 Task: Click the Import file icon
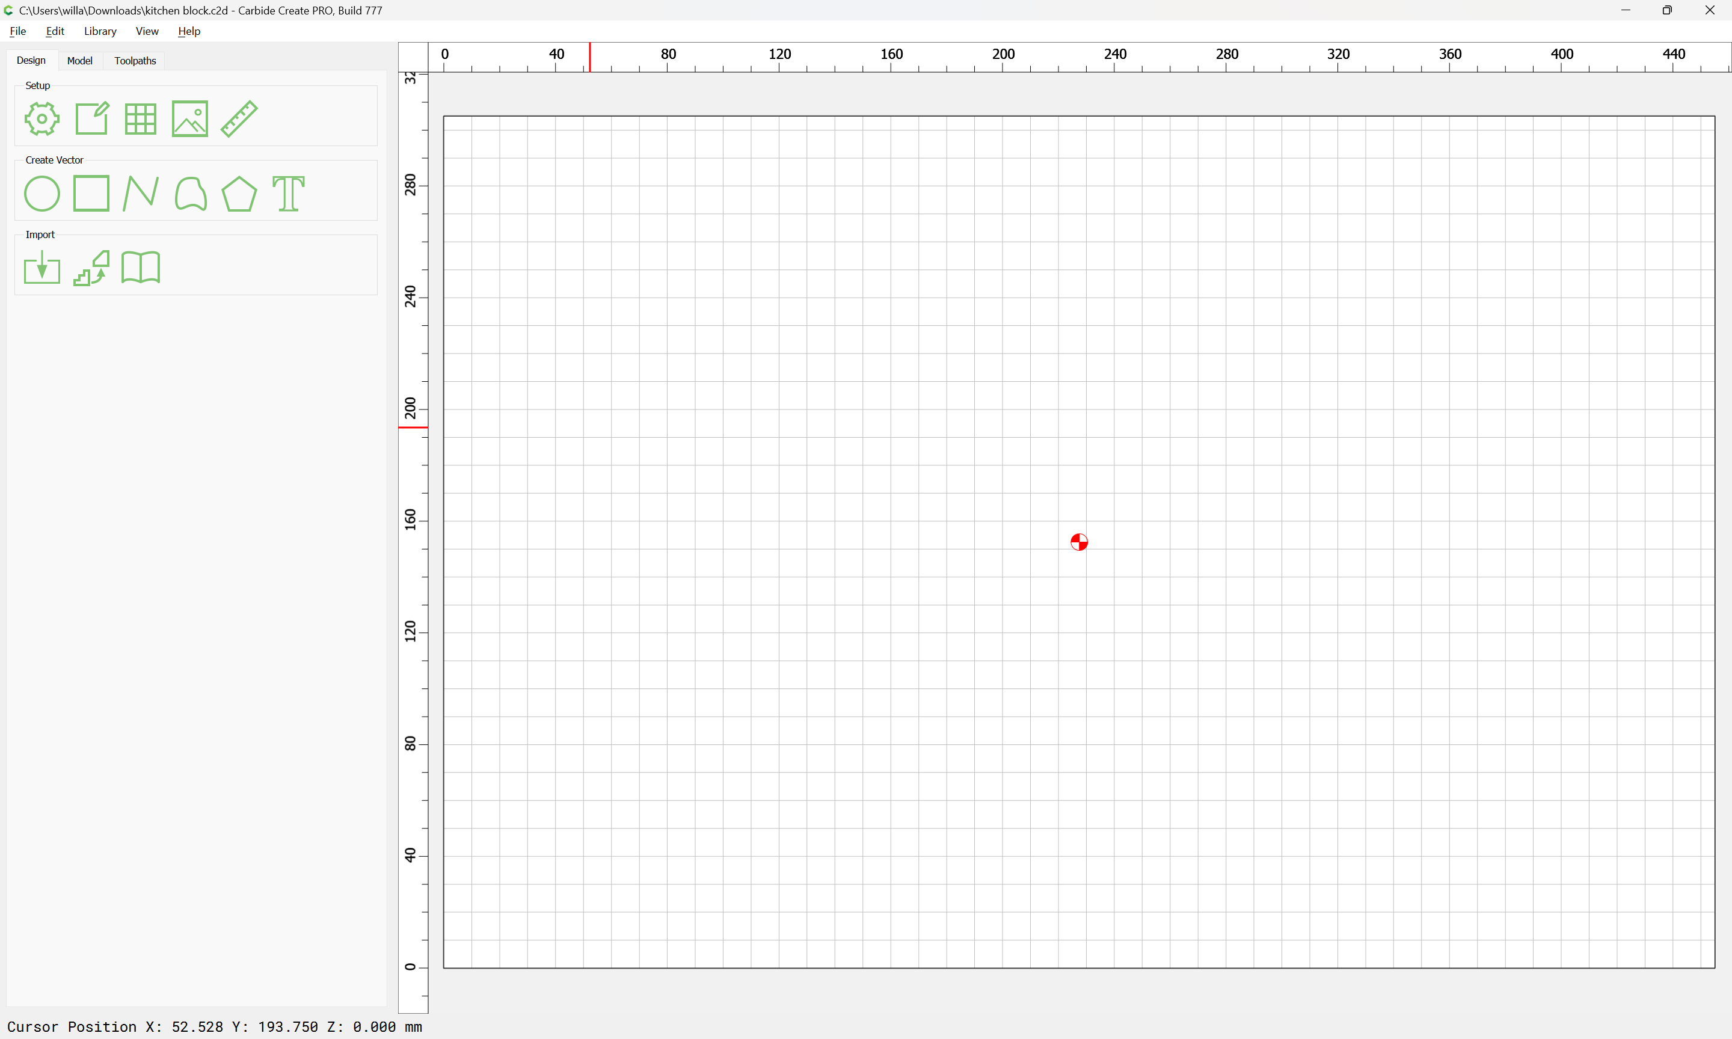[x=42, y=268]
